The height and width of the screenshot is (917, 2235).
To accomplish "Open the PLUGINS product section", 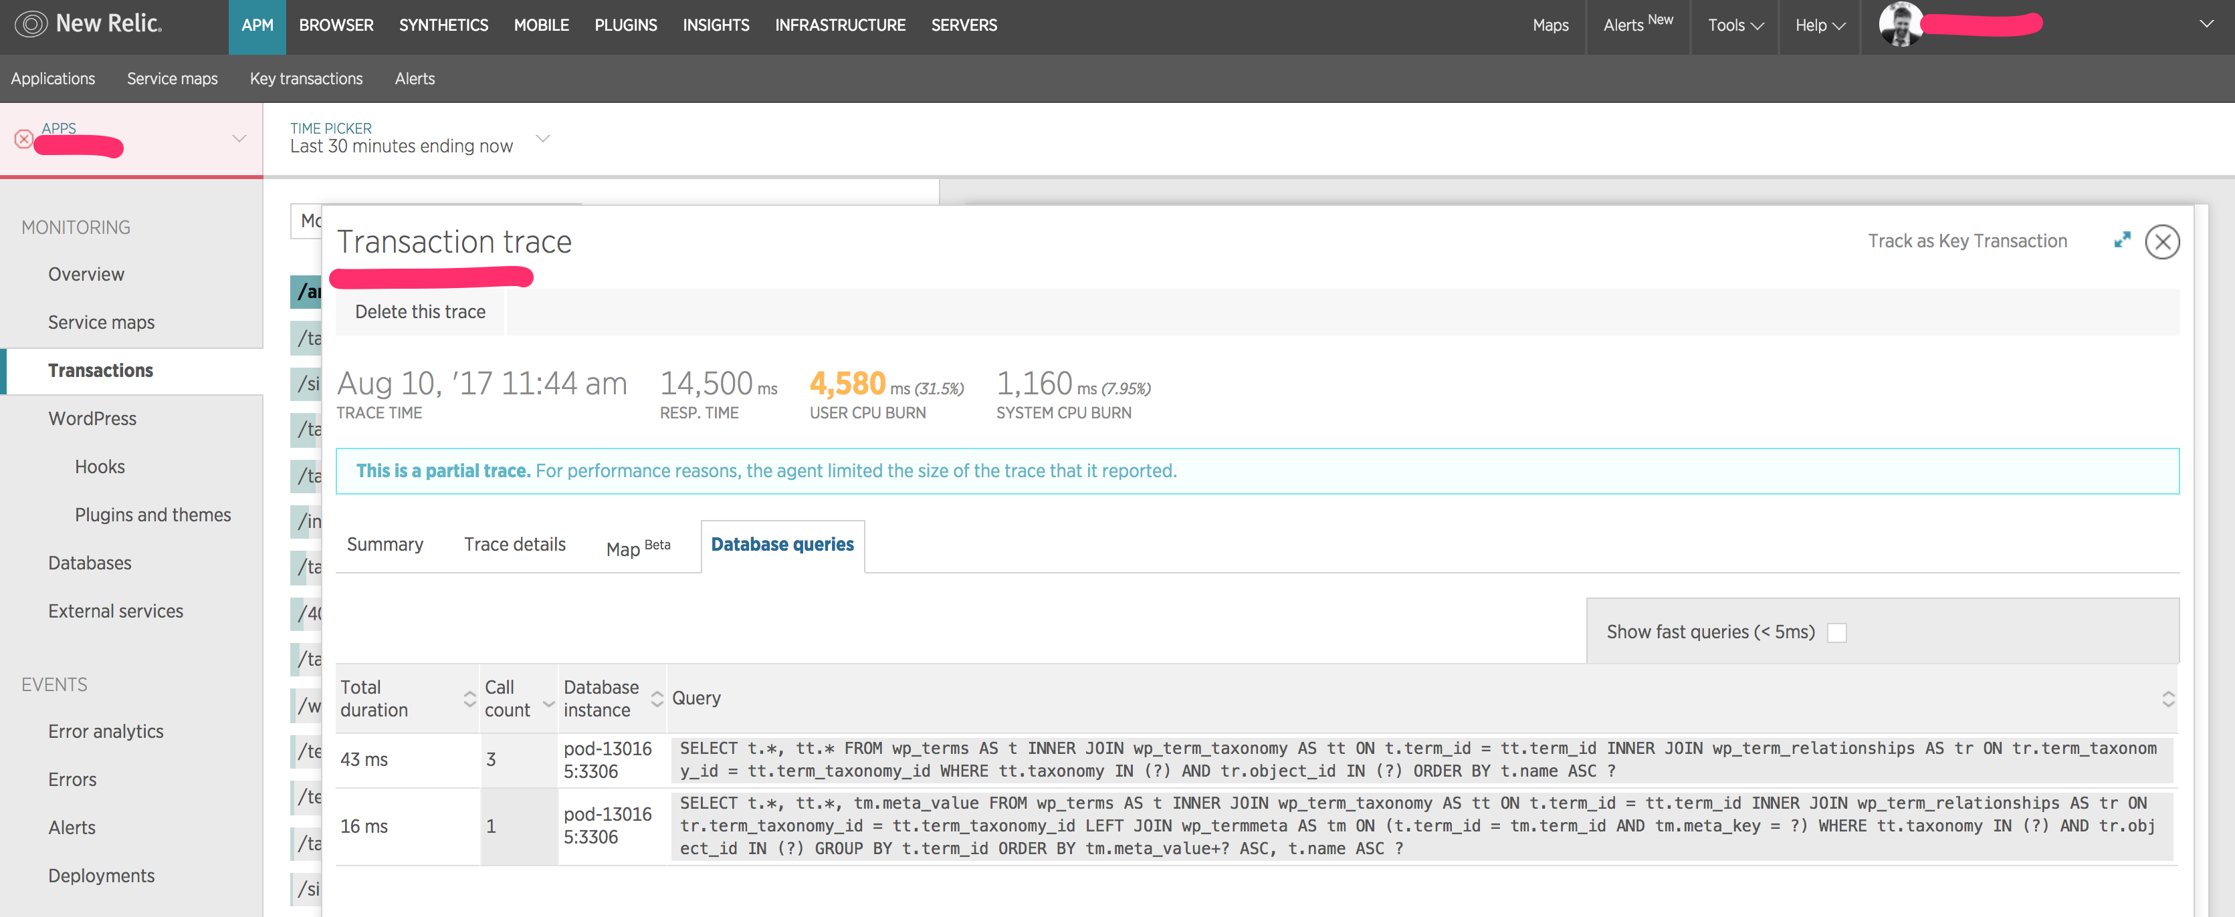I will click(x=625, y=26).
